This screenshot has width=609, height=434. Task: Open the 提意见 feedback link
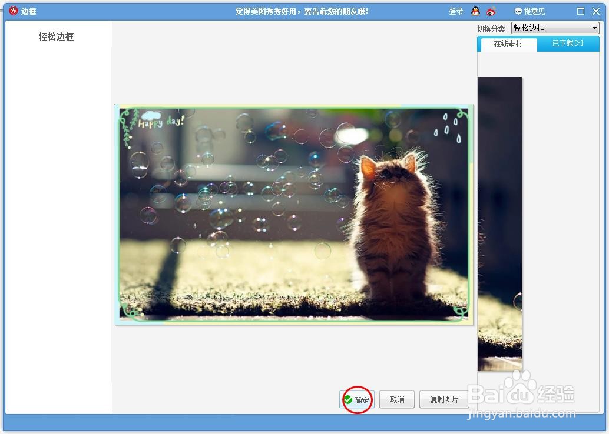point(529,11)
